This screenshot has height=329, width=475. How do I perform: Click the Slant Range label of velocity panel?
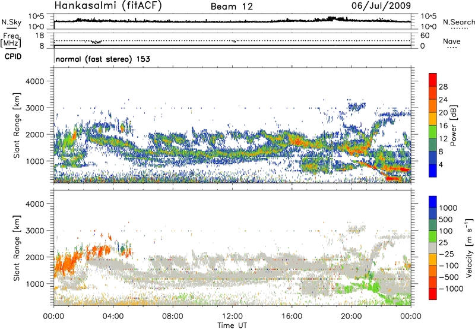17,248
